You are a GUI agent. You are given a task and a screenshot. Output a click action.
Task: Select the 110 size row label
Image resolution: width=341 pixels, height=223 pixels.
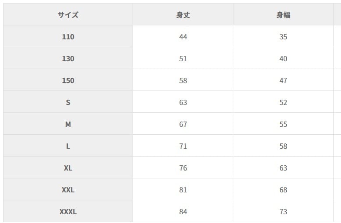coord(68,37)
